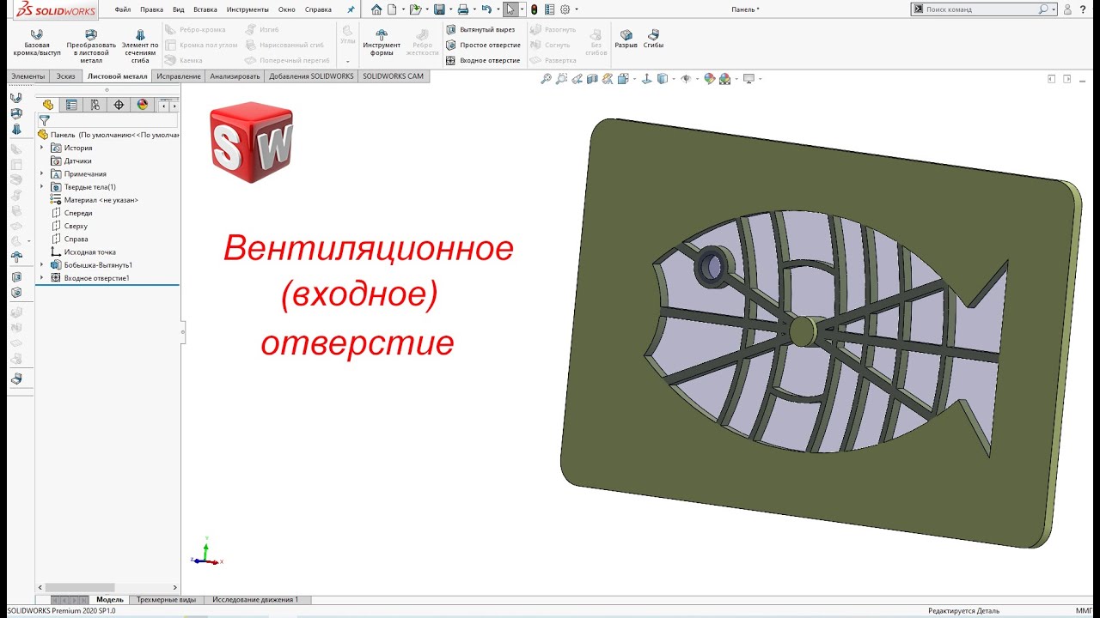Viewport: 1100px width, 618px height.
Task: Pin the menu bar with pushpin
Action: tap(351, 9)
